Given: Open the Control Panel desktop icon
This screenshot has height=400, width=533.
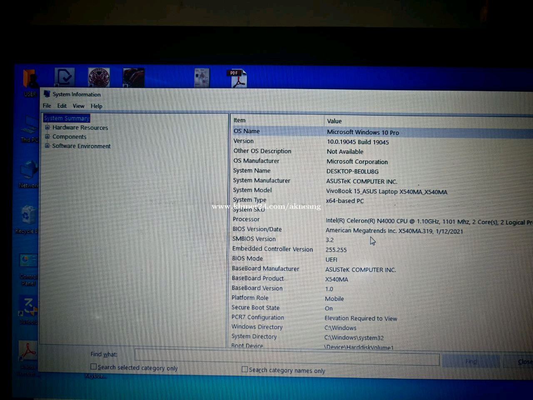Looking at the screenshot, I should coord(28,270).
